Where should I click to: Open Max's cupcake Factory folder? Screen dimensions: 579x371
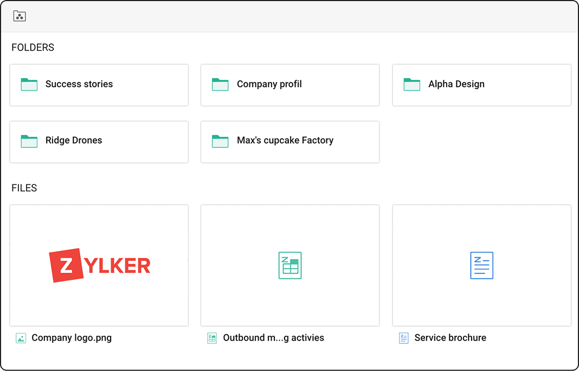tap(285, 140)
